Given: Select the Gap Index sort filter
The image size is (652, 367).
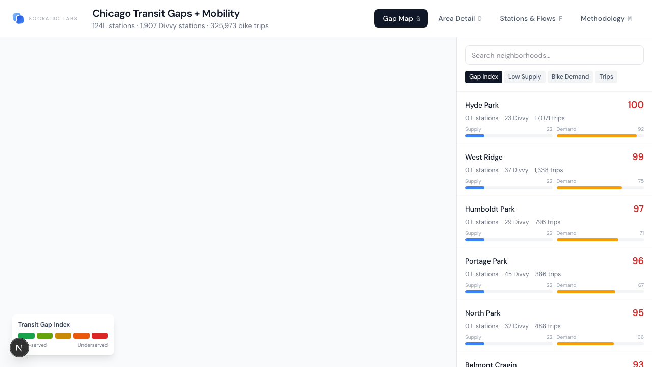Looking at the screenshot, I should click(x=483, y=77).
